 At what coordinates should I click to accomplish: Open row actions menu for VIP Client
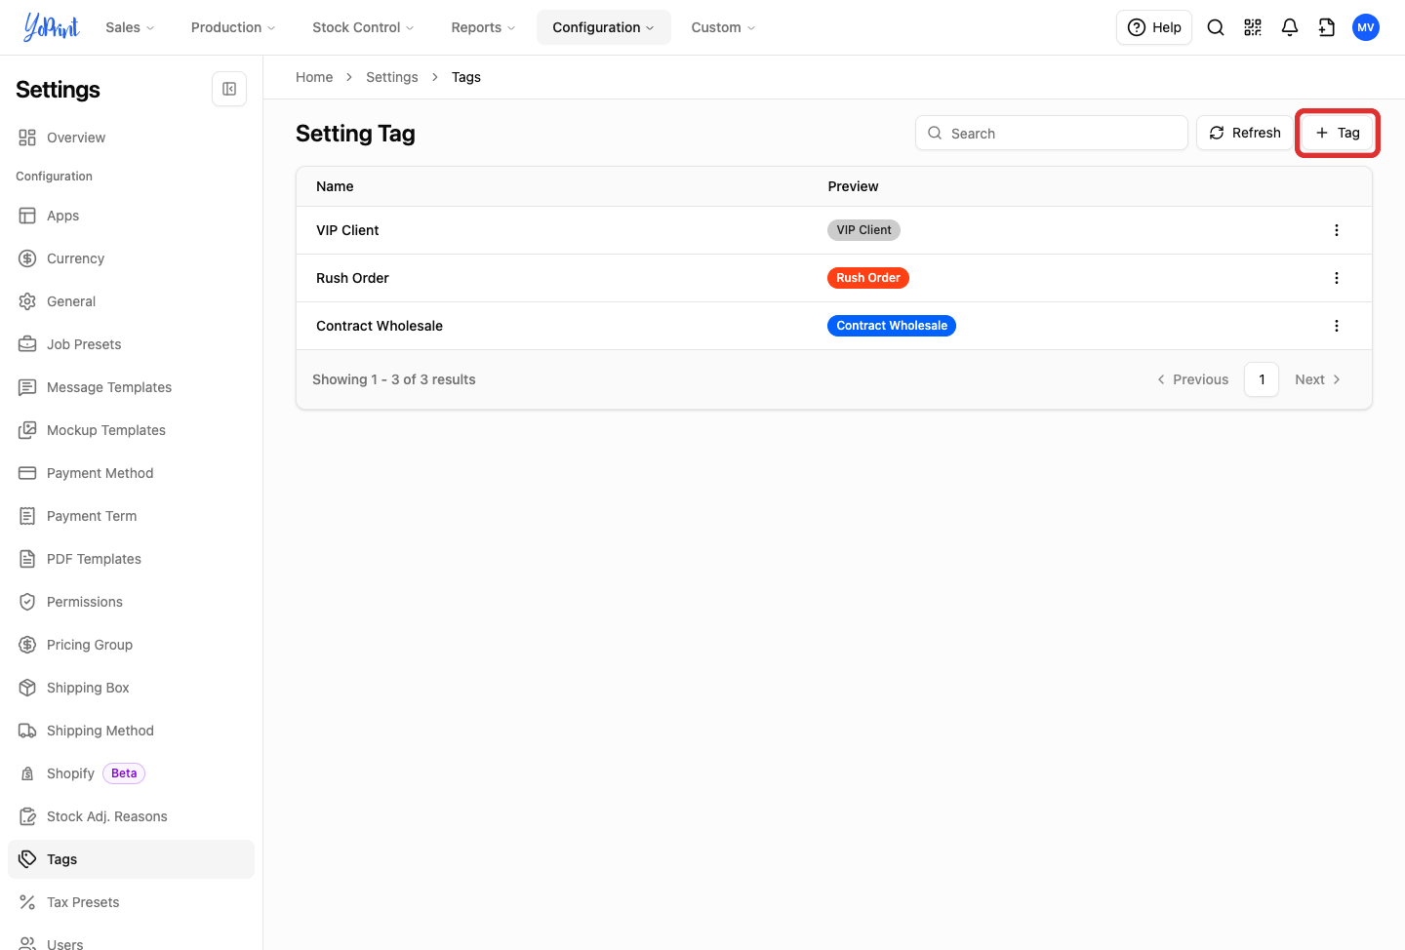(x=1337, y=230)
